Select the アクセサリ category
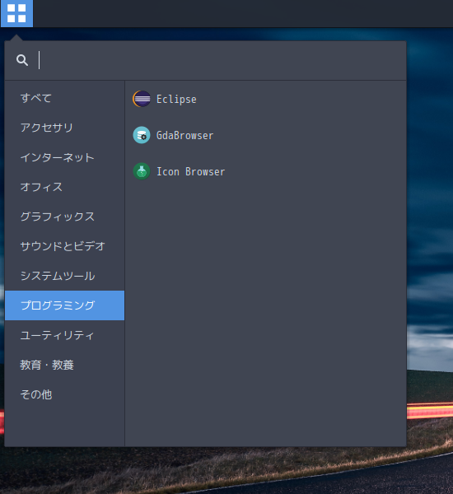Screen dimensions: 453x494 [64, 128]
